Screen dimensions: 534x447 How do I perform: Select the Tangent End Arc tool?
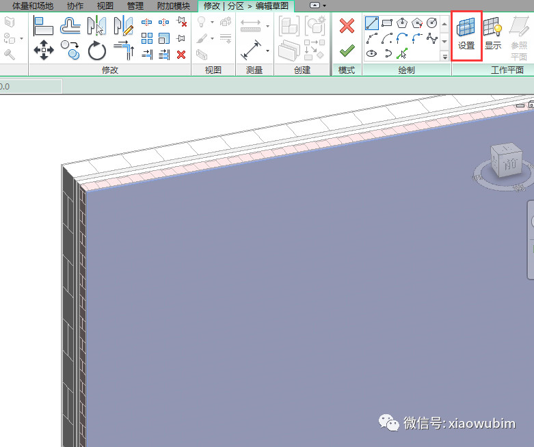pyautogui.click(x=402, y=38)
